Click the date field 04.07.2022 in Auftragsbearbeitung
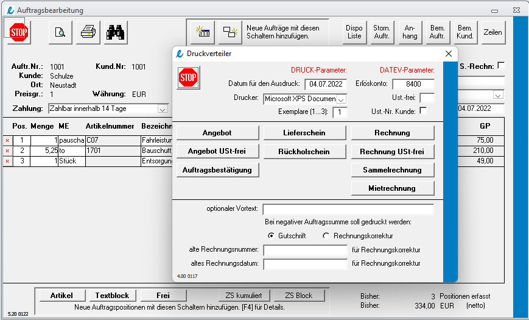 pyautogui.click(x=481, y=108)
